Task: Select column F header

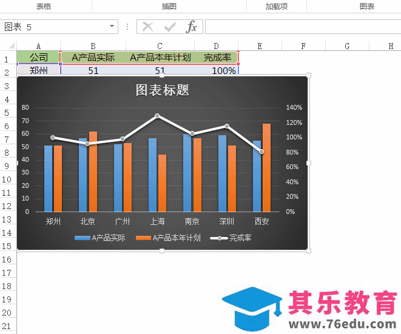Action: point(303,46)
